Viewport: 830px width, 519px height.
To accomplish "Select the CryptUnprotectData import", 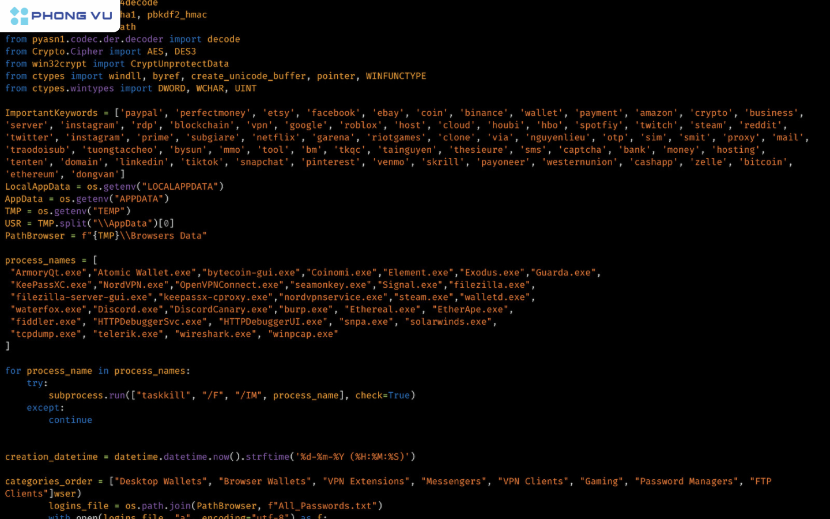I will 180,63.
